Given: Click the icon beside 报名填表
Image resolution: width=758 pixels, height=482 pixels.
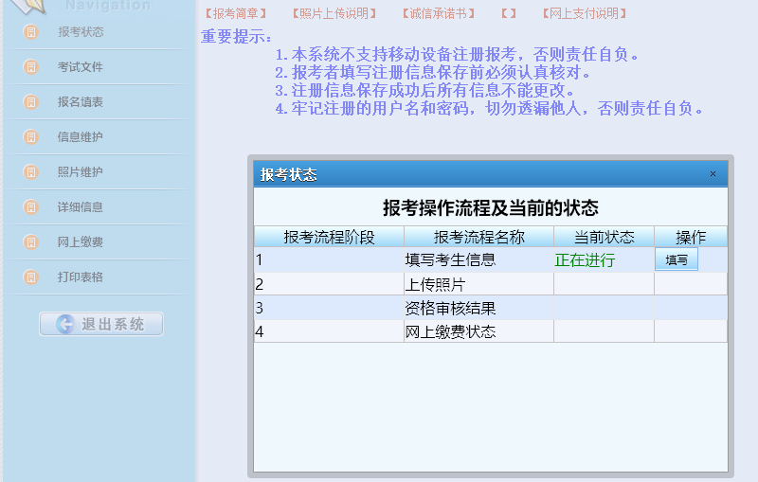Looking at the screenshot, I should pos(30,102).
